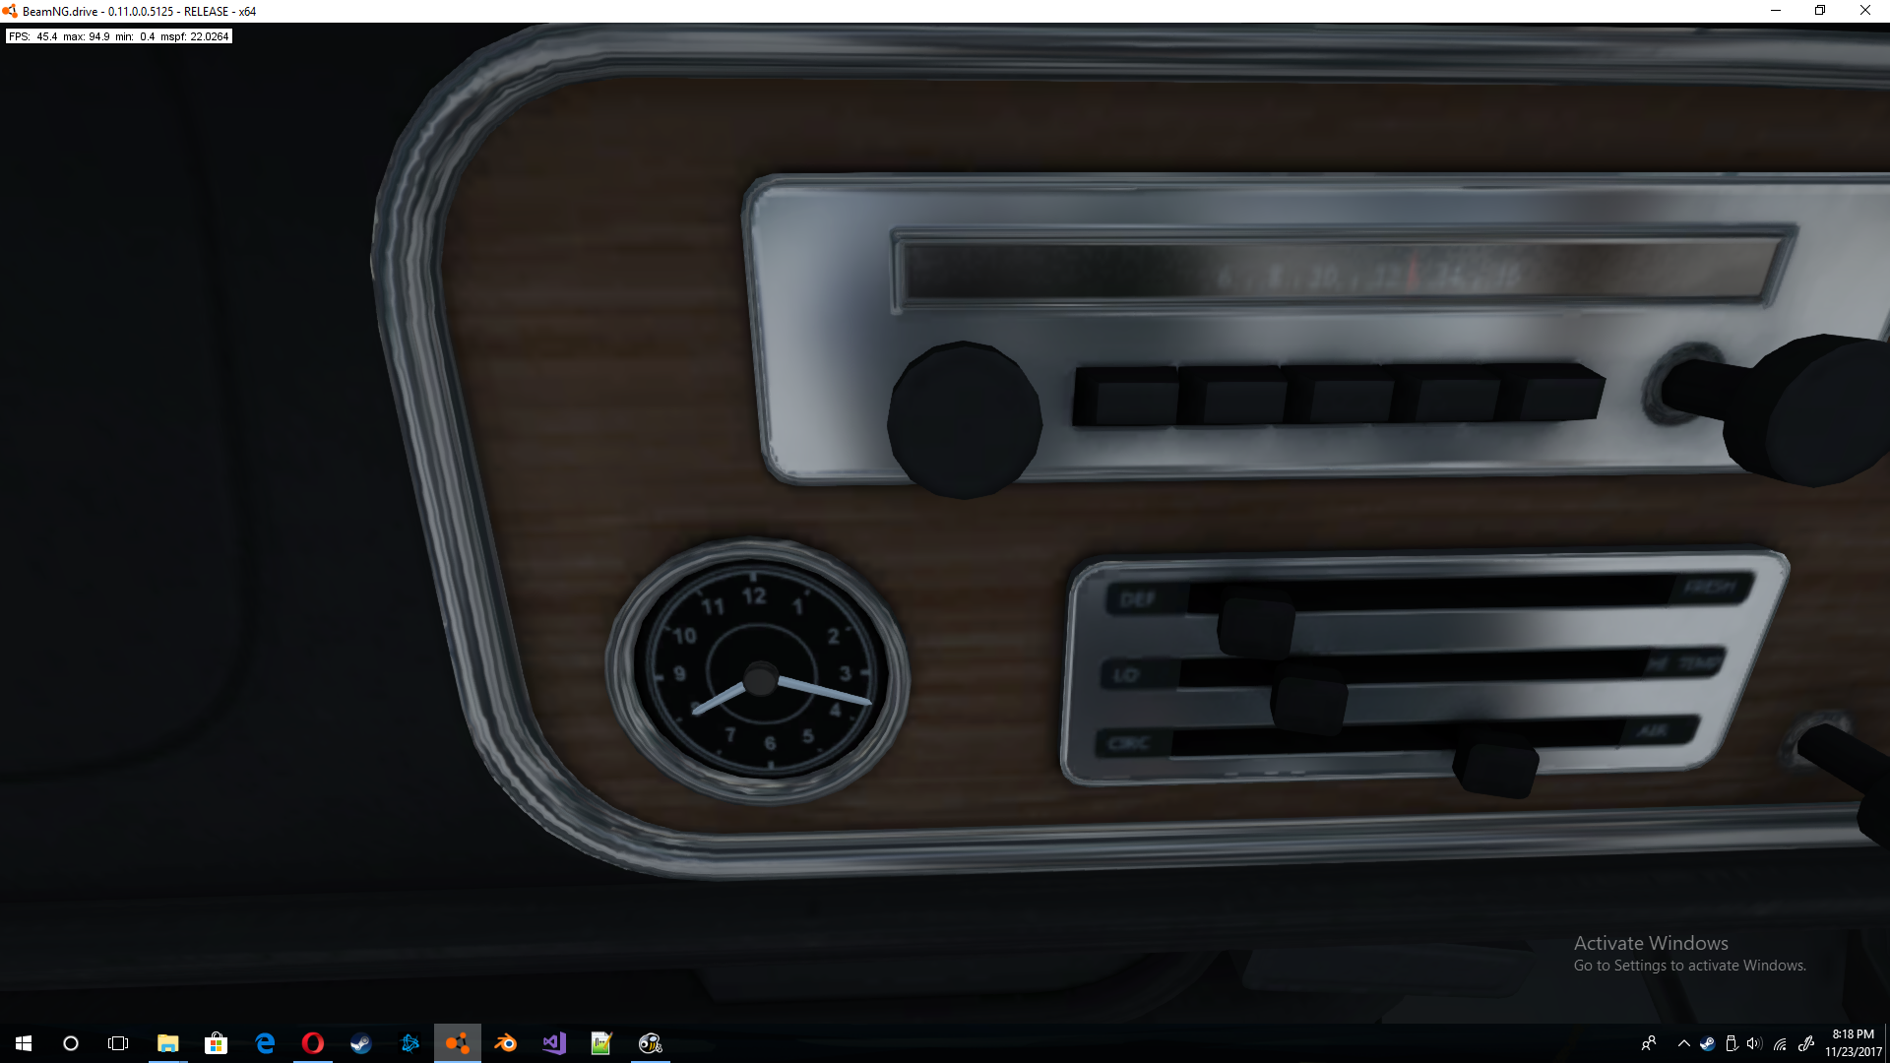Viewport: 1890px width, 1063px height.
Task: Switch to the Opera browser window
Action: pyautogui.click(x=313, y=1043)
